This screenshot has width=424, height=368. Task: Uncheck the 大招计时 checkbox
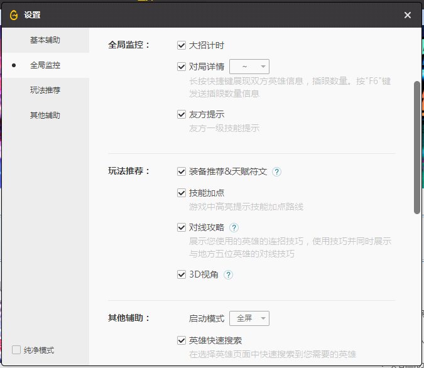(x=182, y=46)
